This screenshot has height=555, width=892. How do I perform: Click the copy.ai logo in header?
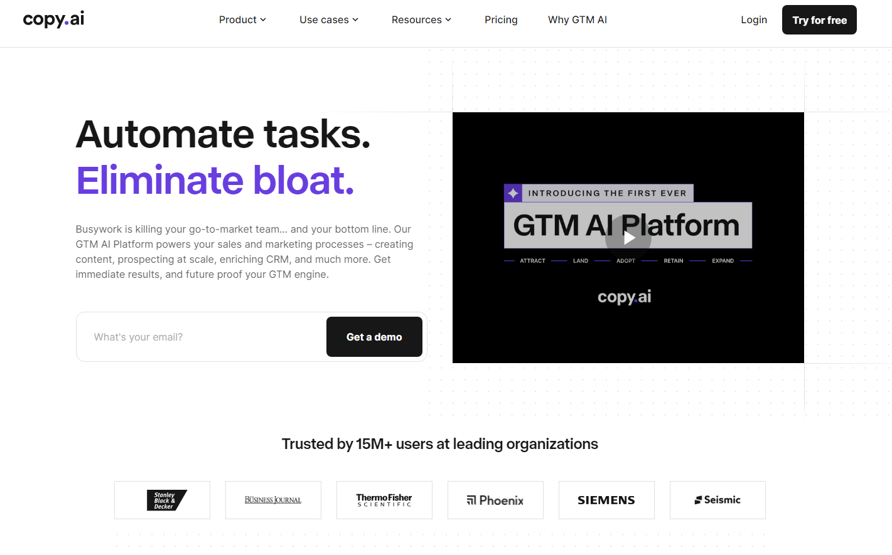point(53,19)
